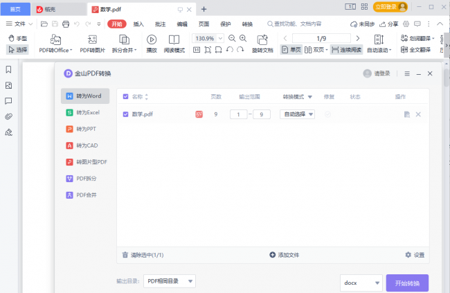Go to previous page arrow

coord(285,38)
